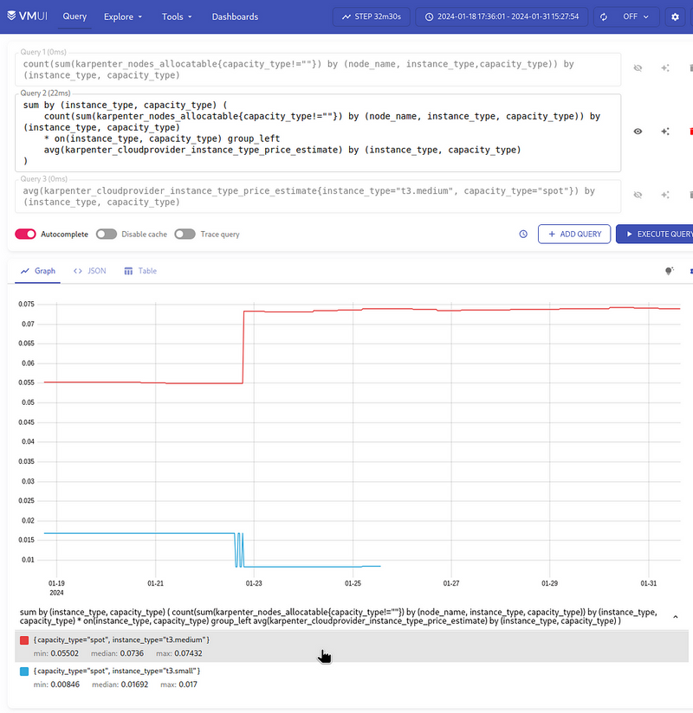Expand the Tools dropdown menu

click(x=177, y=16)
